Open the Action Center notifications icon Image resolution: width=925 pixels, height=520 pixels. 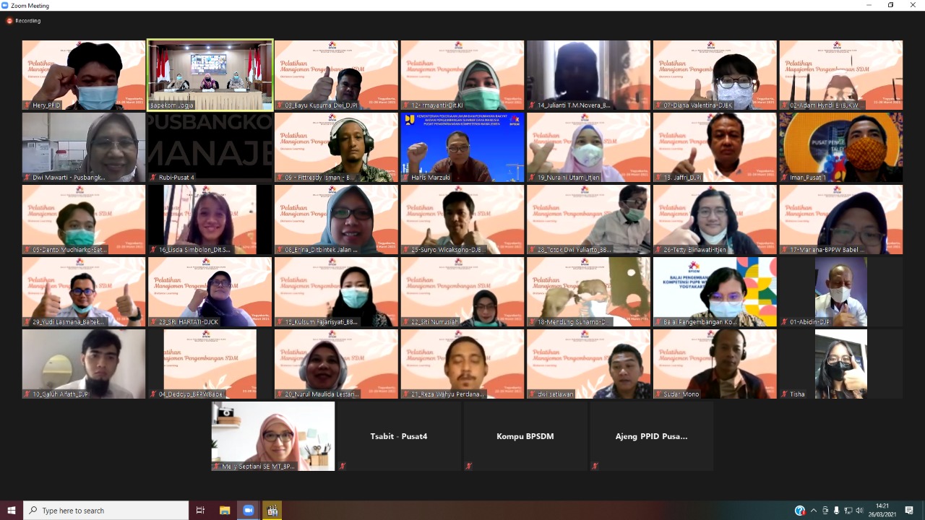(909, 511)
